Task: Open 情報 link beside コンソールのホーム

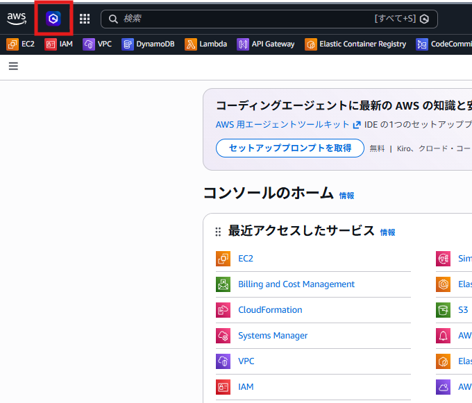Action: click(x=347, y=196)
